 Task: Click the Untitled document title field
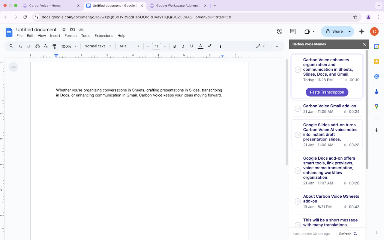pos(36,29)
